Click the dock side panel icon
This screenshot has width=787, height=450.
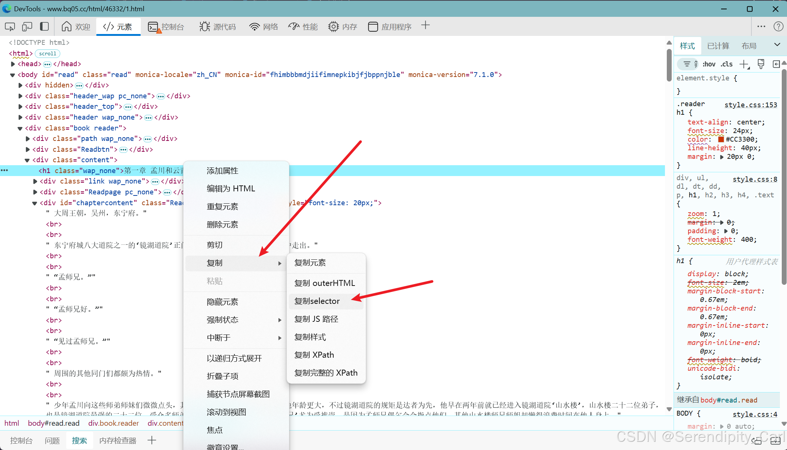[44, 27]
